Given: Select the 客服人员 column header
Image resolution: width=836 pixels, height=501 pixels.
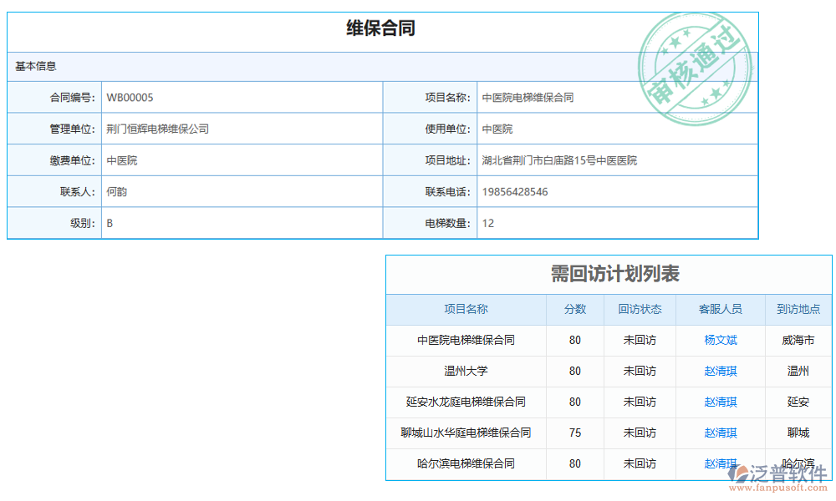Looking at the screenshot, I should (x=720, y=309).
